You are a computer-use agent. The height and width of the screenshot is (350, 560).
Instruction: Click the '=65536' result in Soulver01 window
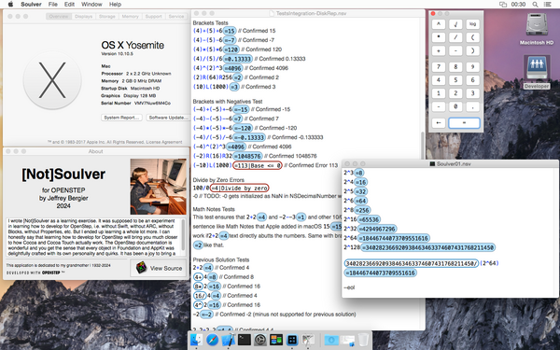pyautogui.click(x=369, y=219)
